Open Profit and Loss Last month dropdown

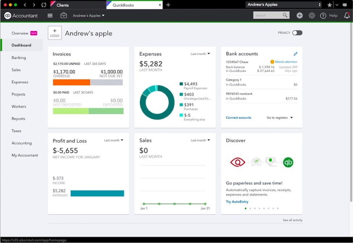point(114,140)
